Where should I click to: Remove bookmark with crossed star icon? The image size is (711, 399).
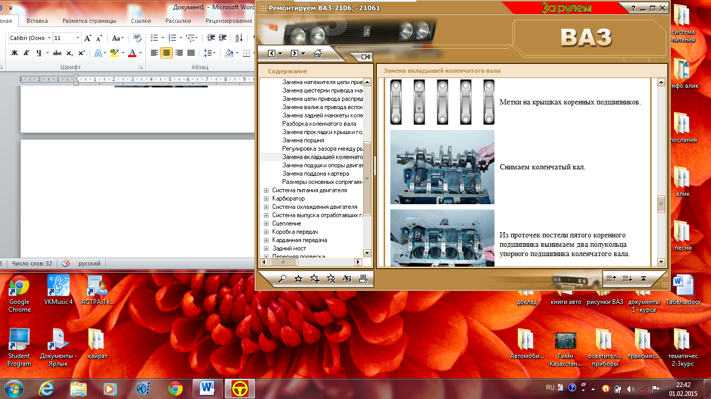pos(331,279)
